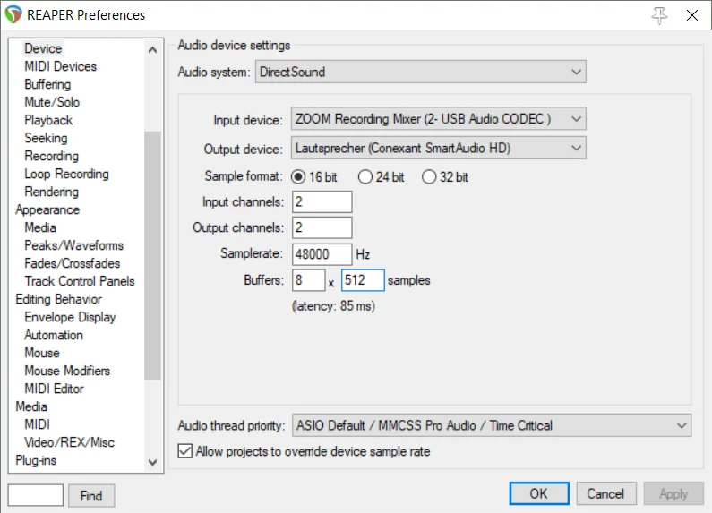Click the Cancel button
Viewport: 712px width, 513px height.
point(605,493)
